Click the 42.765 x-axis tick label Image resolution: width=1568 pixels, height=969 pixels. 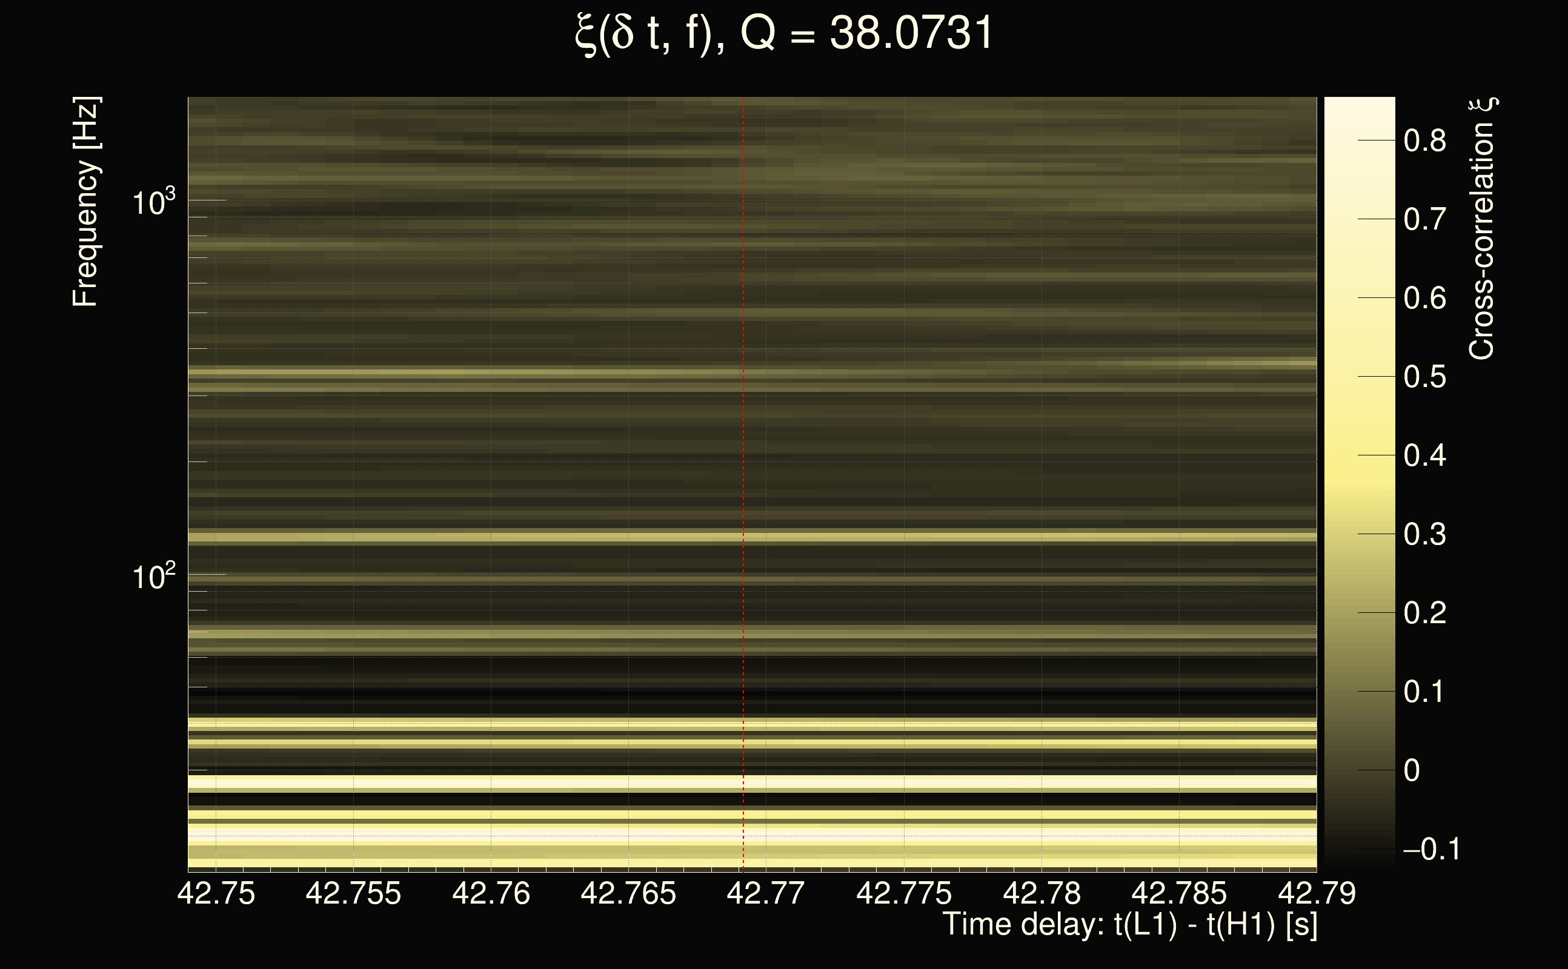tap(628, 893)
